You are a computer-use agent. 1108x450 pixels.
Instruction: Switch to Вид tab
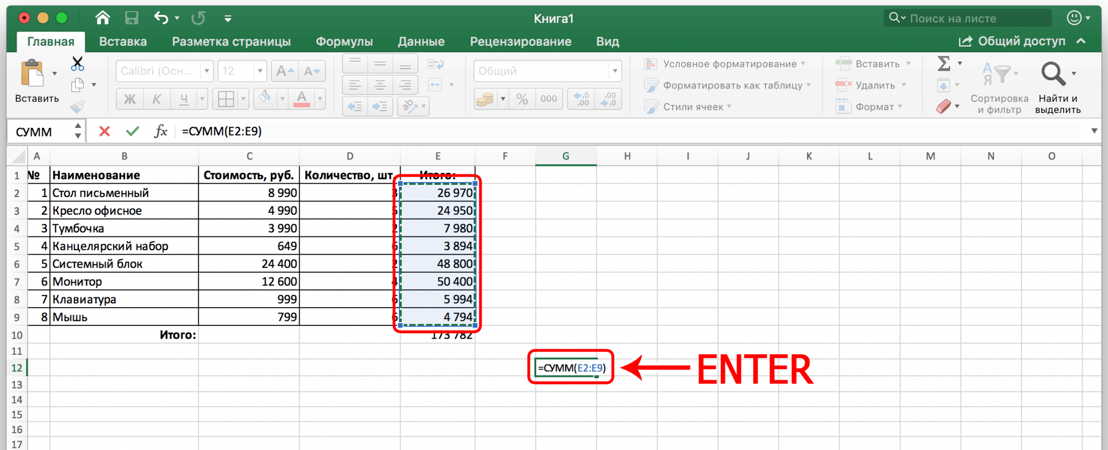[607, 42]
